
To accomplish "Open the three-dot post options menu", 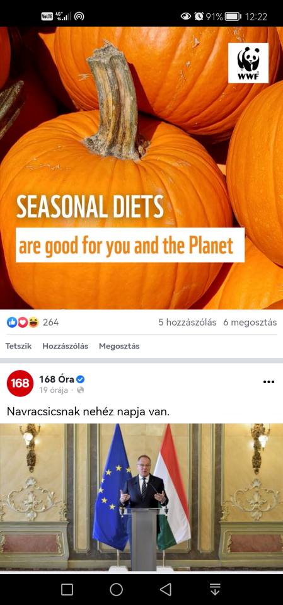I will pos(269,382).
